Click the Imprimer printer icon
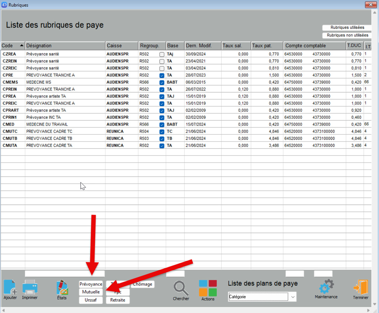The width and height of the screenshot is (379, 313). (30, 288)
